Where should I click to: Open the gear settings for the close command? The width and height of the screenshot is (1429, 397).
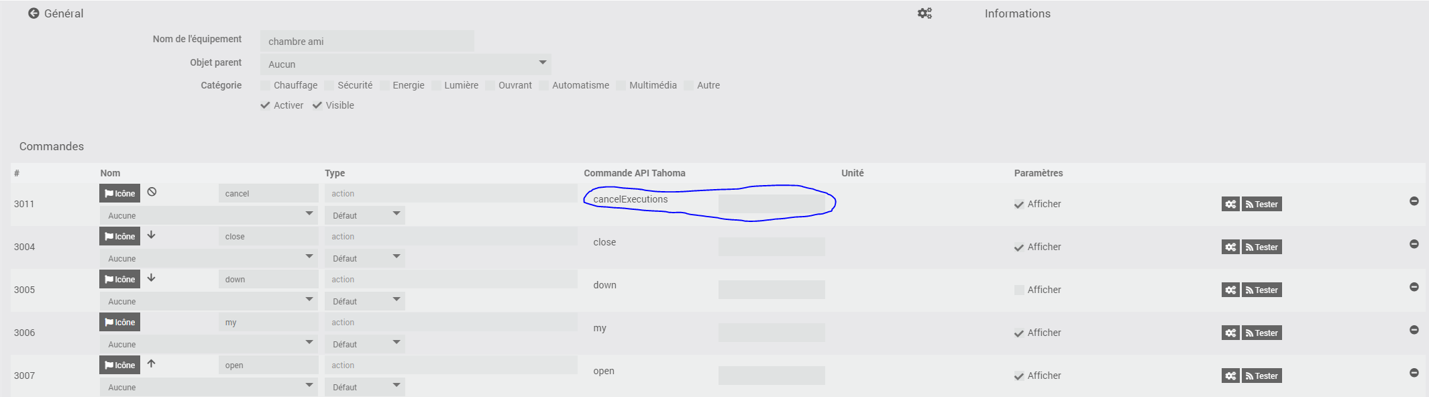pyautogui.click(x=1230, y=247)
